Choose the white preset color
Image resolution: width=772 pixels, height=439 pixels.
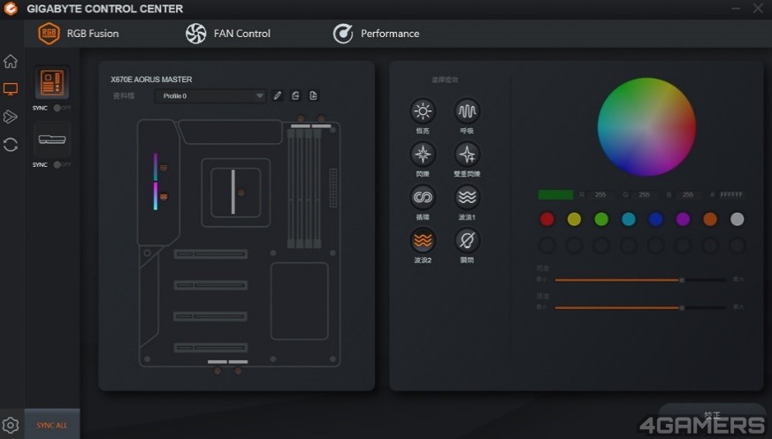(737, 219)
